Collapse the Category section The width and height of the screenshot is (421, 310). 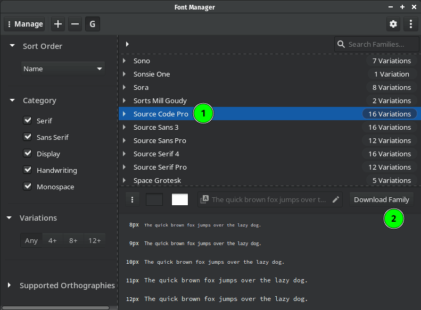pos(12,100)
